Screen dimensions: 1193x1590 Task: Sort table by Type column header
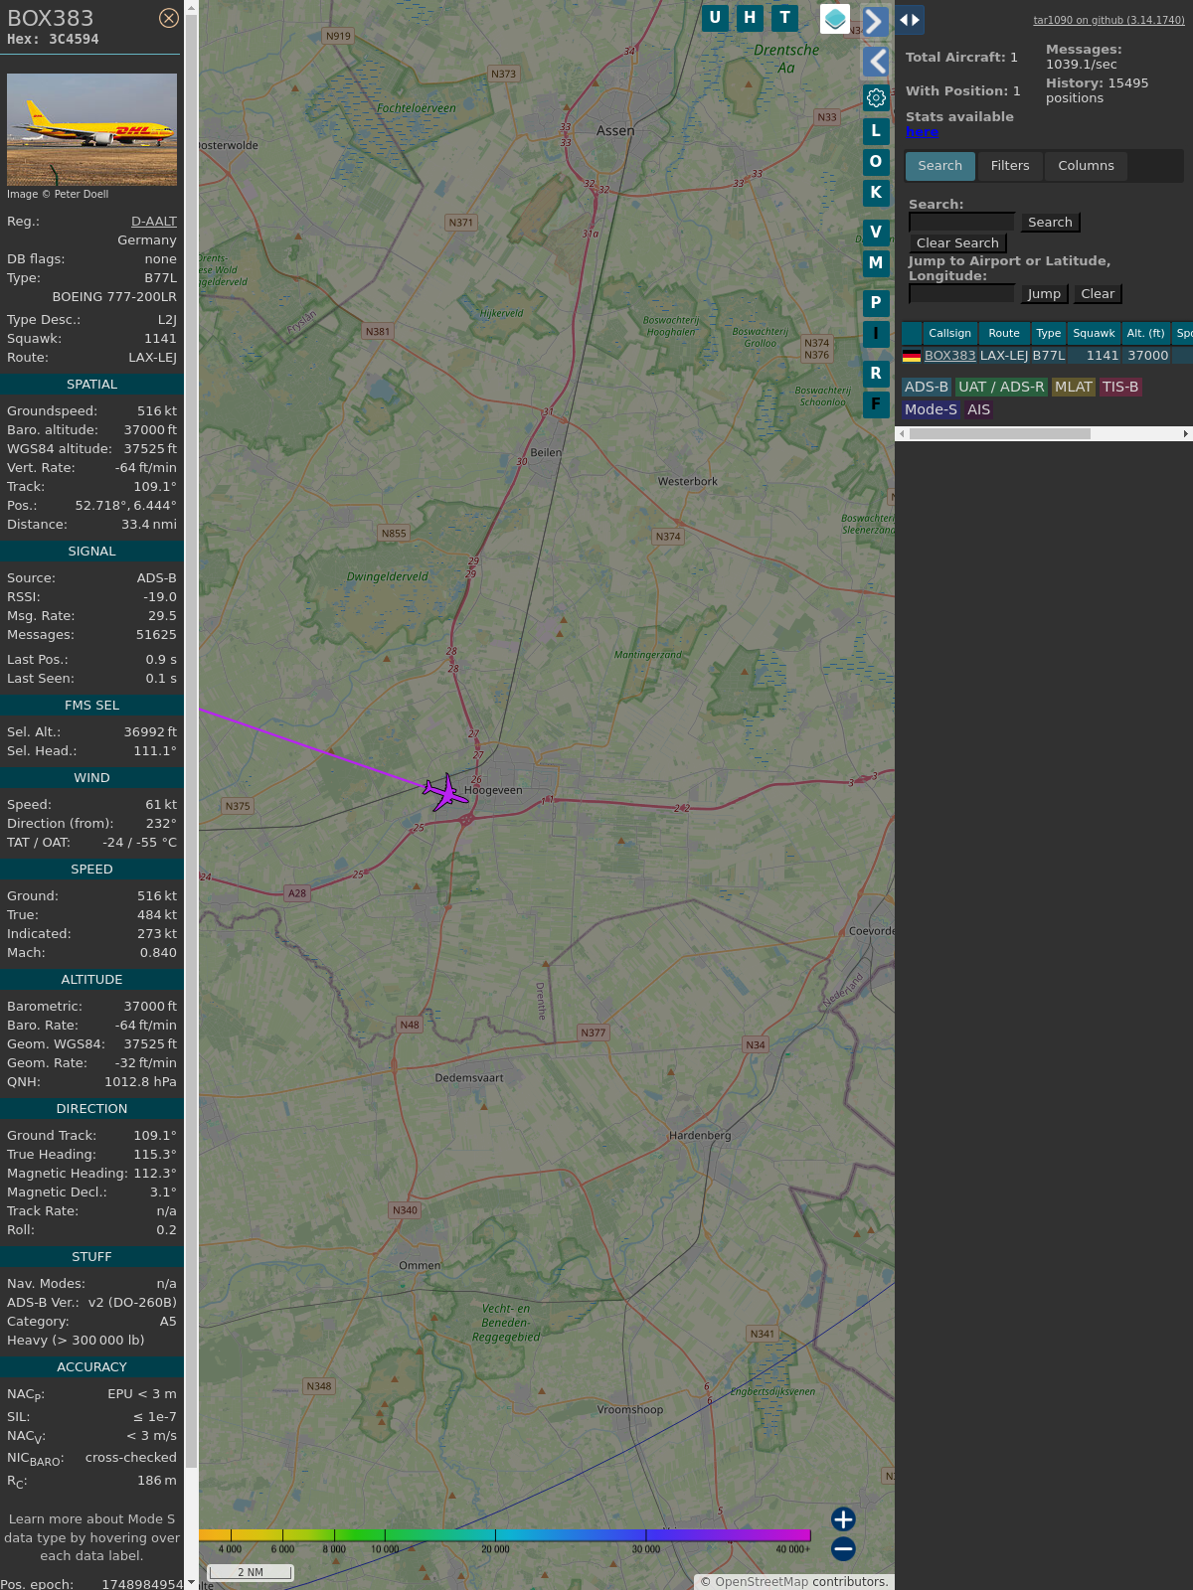pyautogui.click(x=1048, y=334)
